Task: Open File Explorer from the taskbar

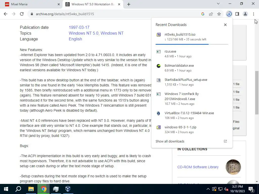Action: [x=31, y=189]
